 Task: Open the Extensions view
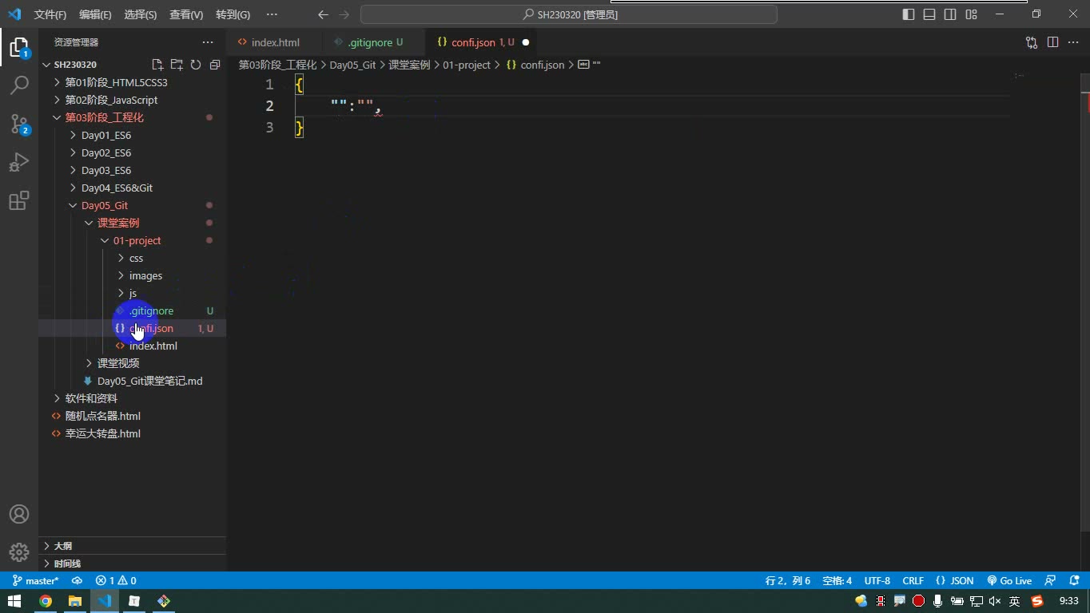coord(19,200)
